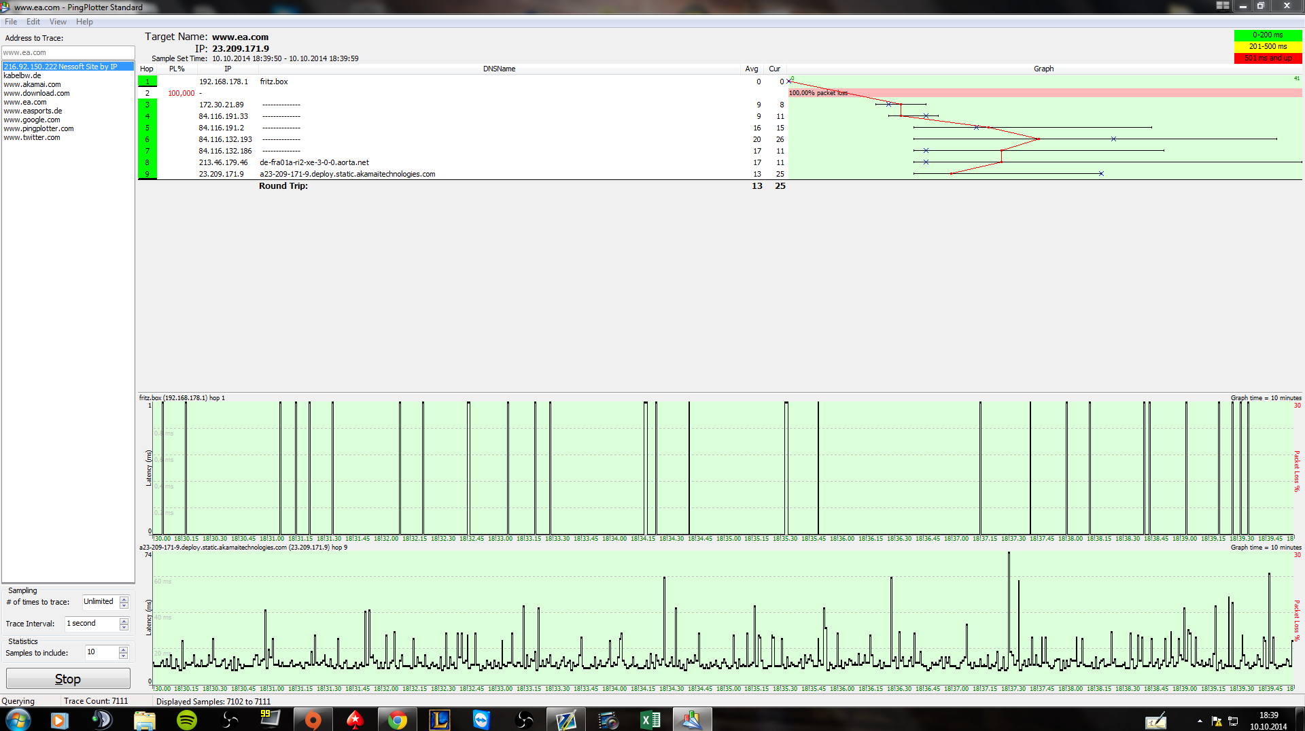The height and width of the screenshot is (731, 1305).
Task: Open Excel from the taskbar
Action: pos(650,719)
